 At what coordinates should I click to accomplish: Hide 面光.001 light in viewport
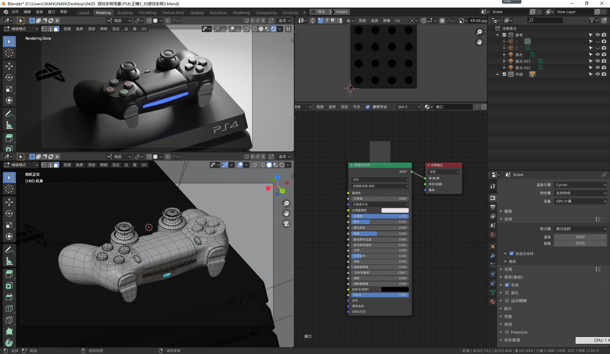click(x=598, y=61)
